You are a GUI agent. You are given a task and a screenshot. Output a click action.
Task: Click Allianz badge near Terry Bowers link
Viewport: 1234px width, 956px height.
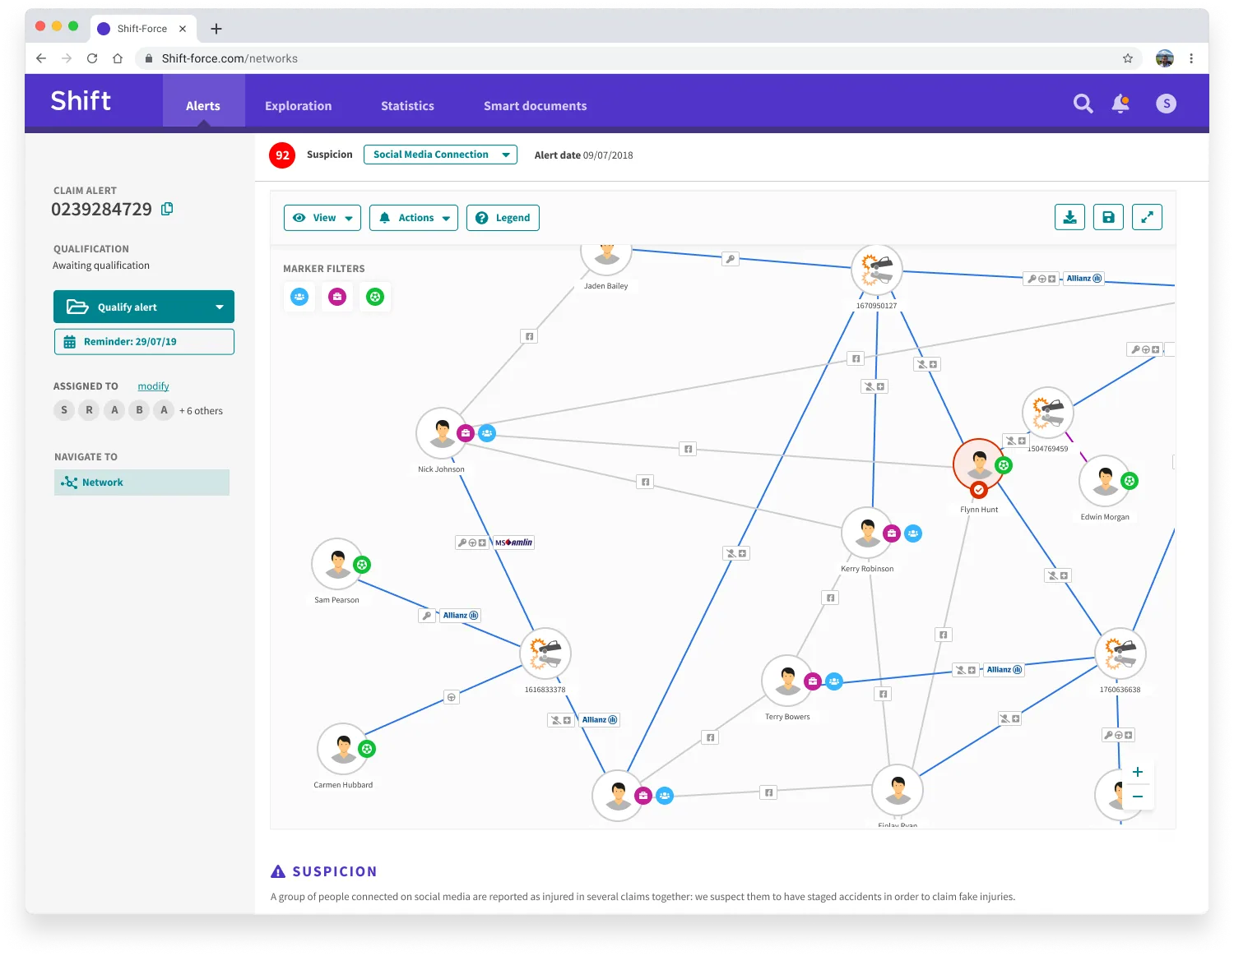[x=1004, y=670]
